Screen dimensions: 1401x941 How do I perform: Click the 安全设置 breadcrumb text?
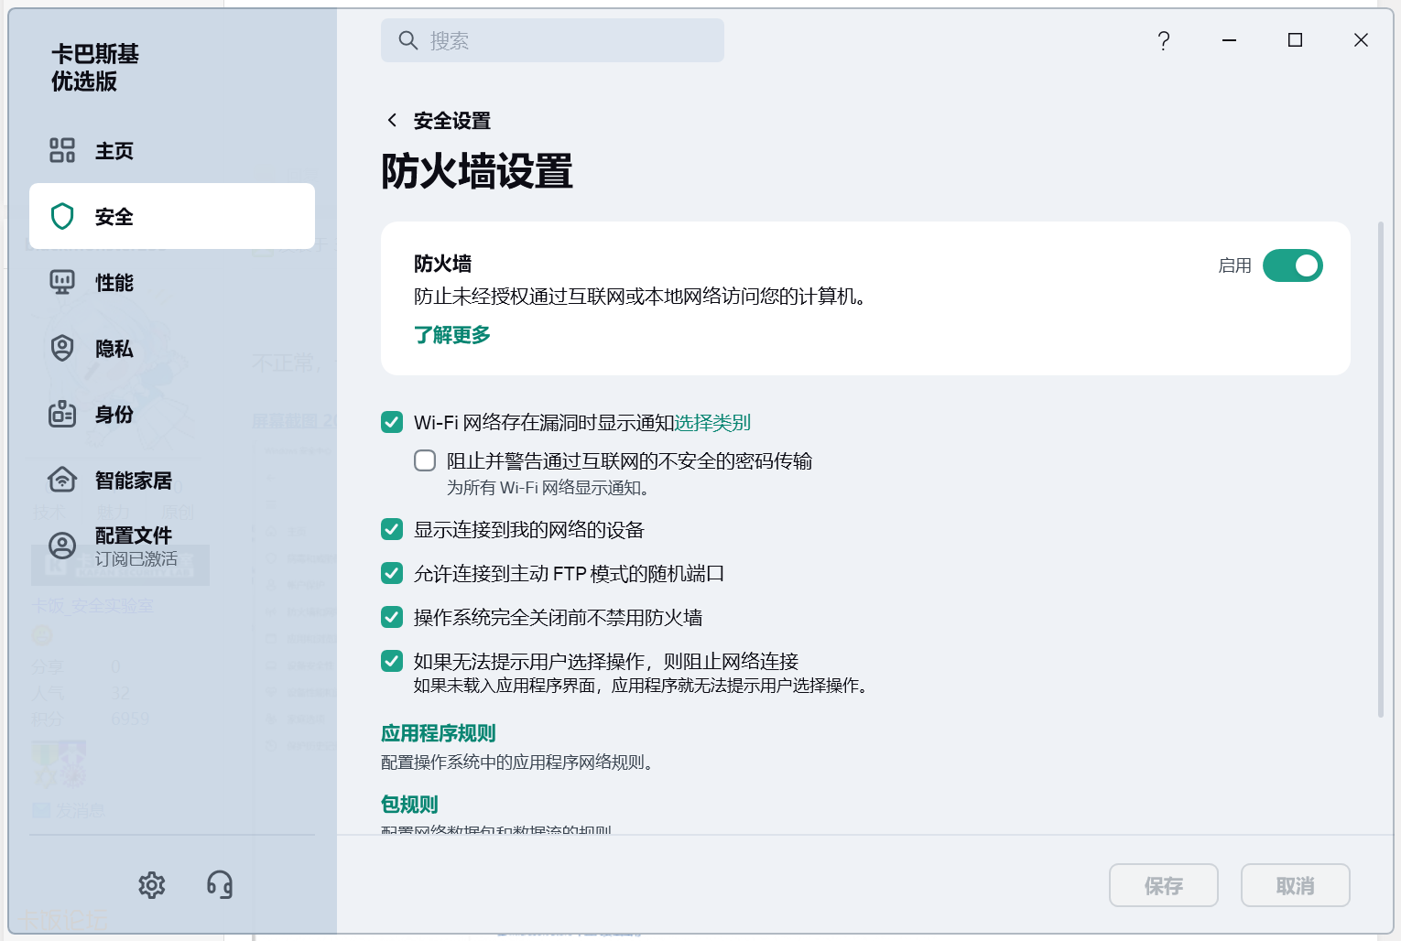[452, 121]
